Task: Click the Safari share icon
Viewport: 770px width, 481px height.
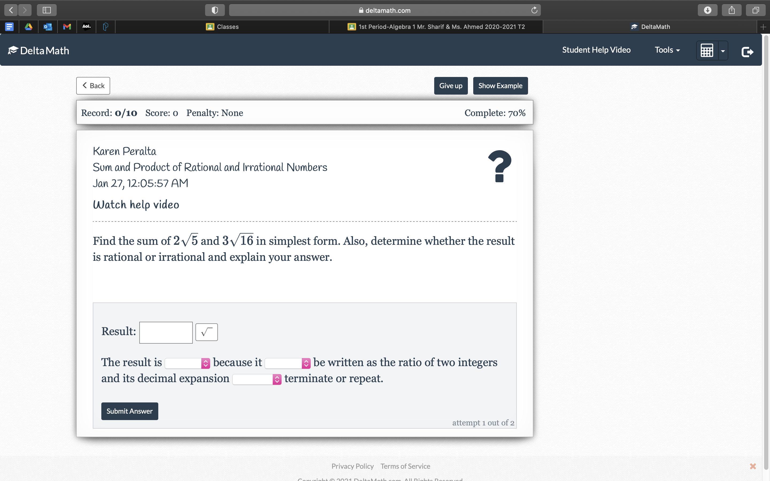Action: (731, 10)
